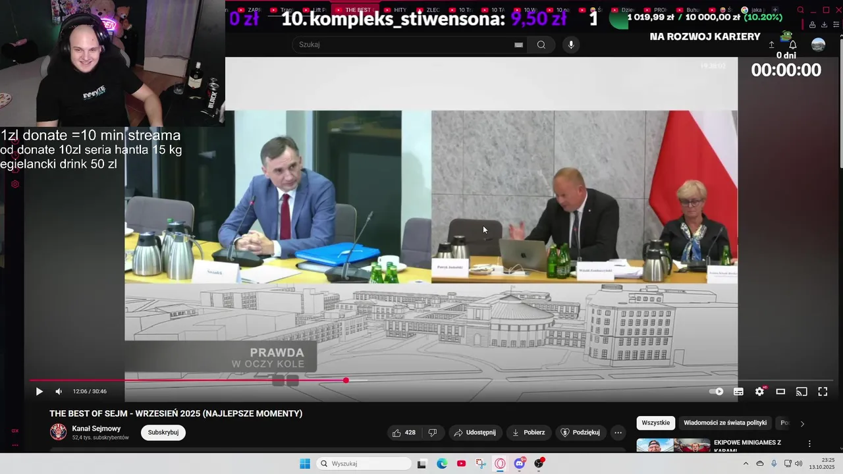
Task: Open more actions next to Podziękuj
Action: click(x=618, y=433)
